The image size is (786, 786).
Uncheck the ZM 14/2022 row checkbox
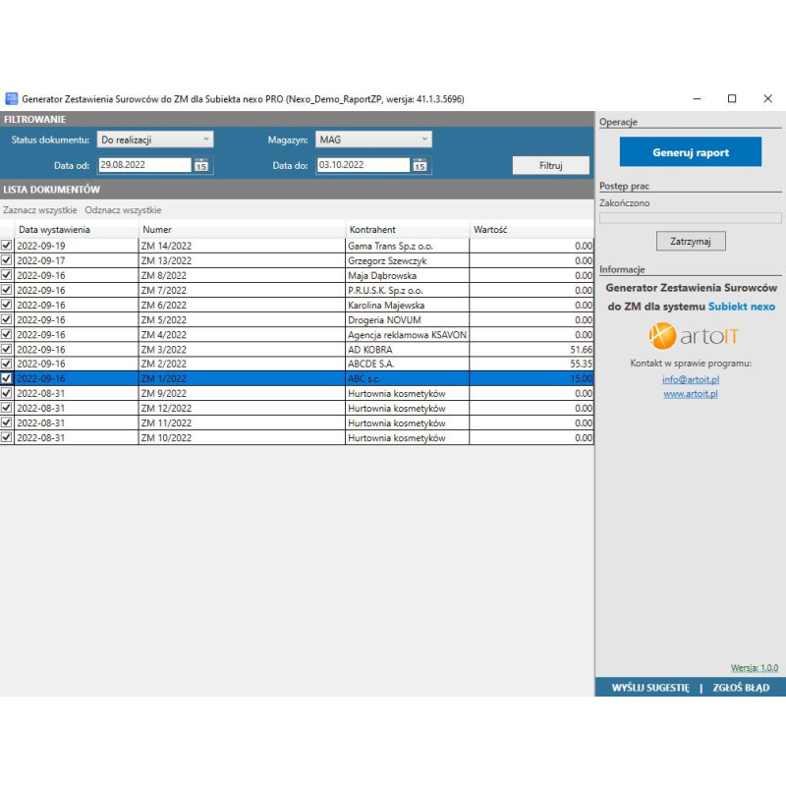click(7, 246)
